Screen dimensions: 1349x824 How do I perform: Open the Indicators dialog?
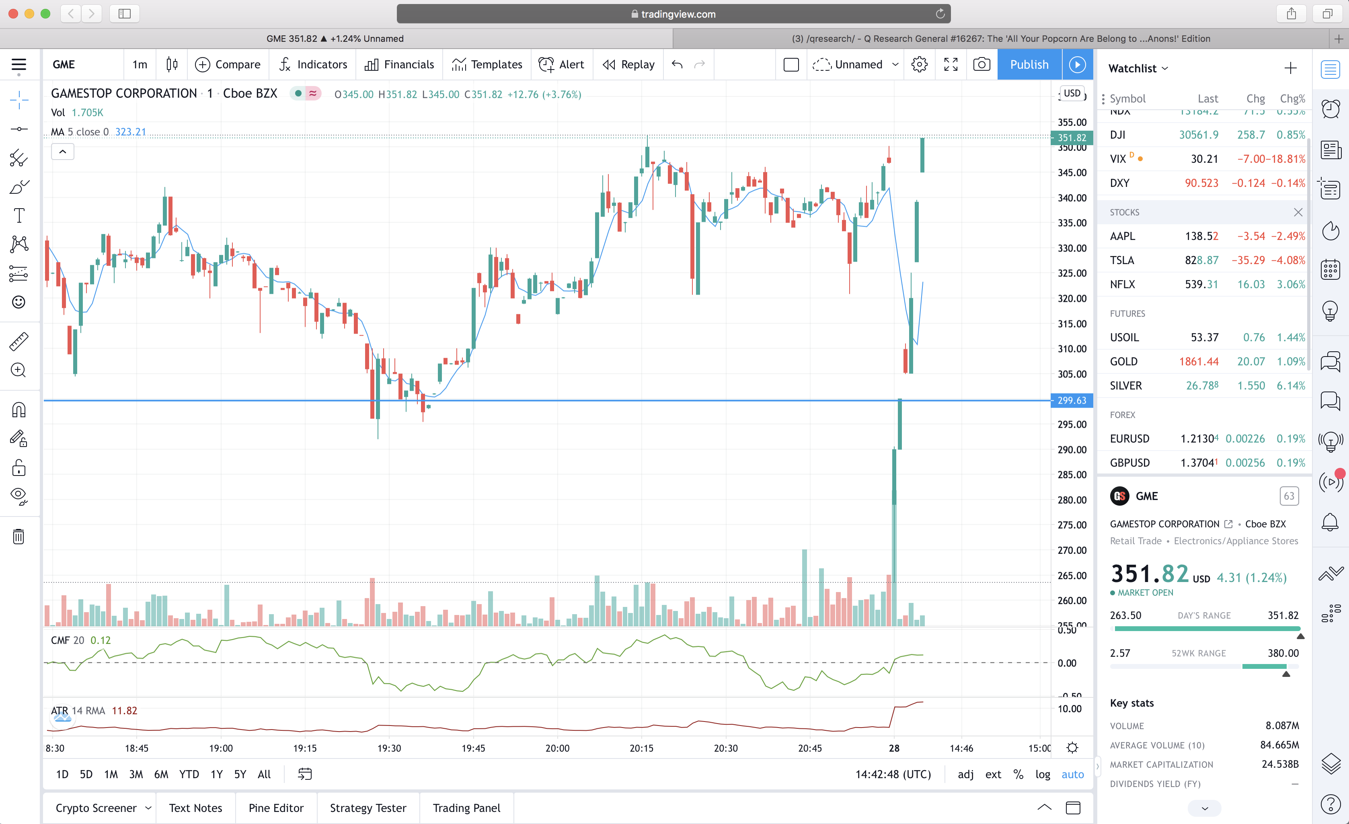coord(312,65)
